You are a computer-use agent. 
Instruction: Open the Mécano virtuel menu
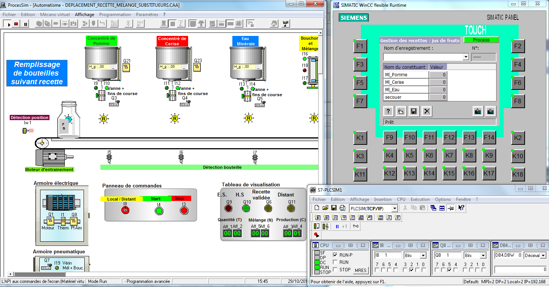[x=55, y=15]
